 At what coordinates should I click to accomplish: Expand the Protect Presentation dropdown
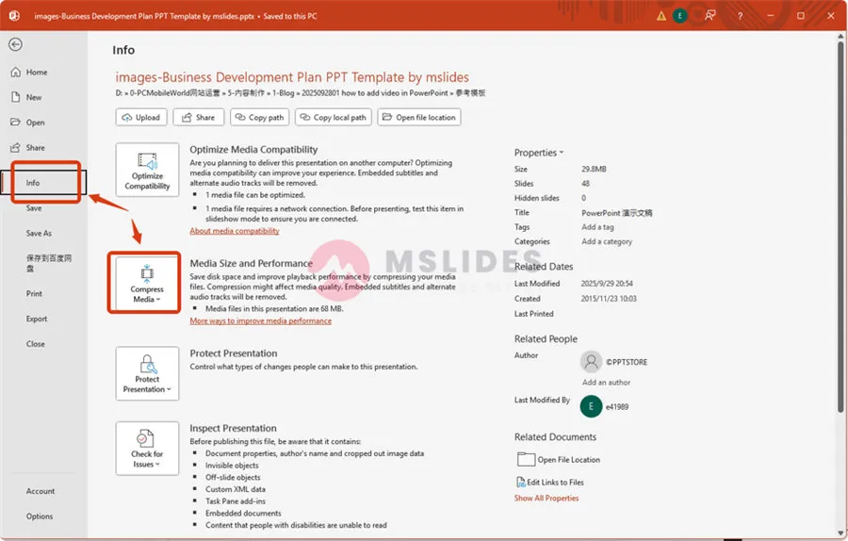point(147,373)
